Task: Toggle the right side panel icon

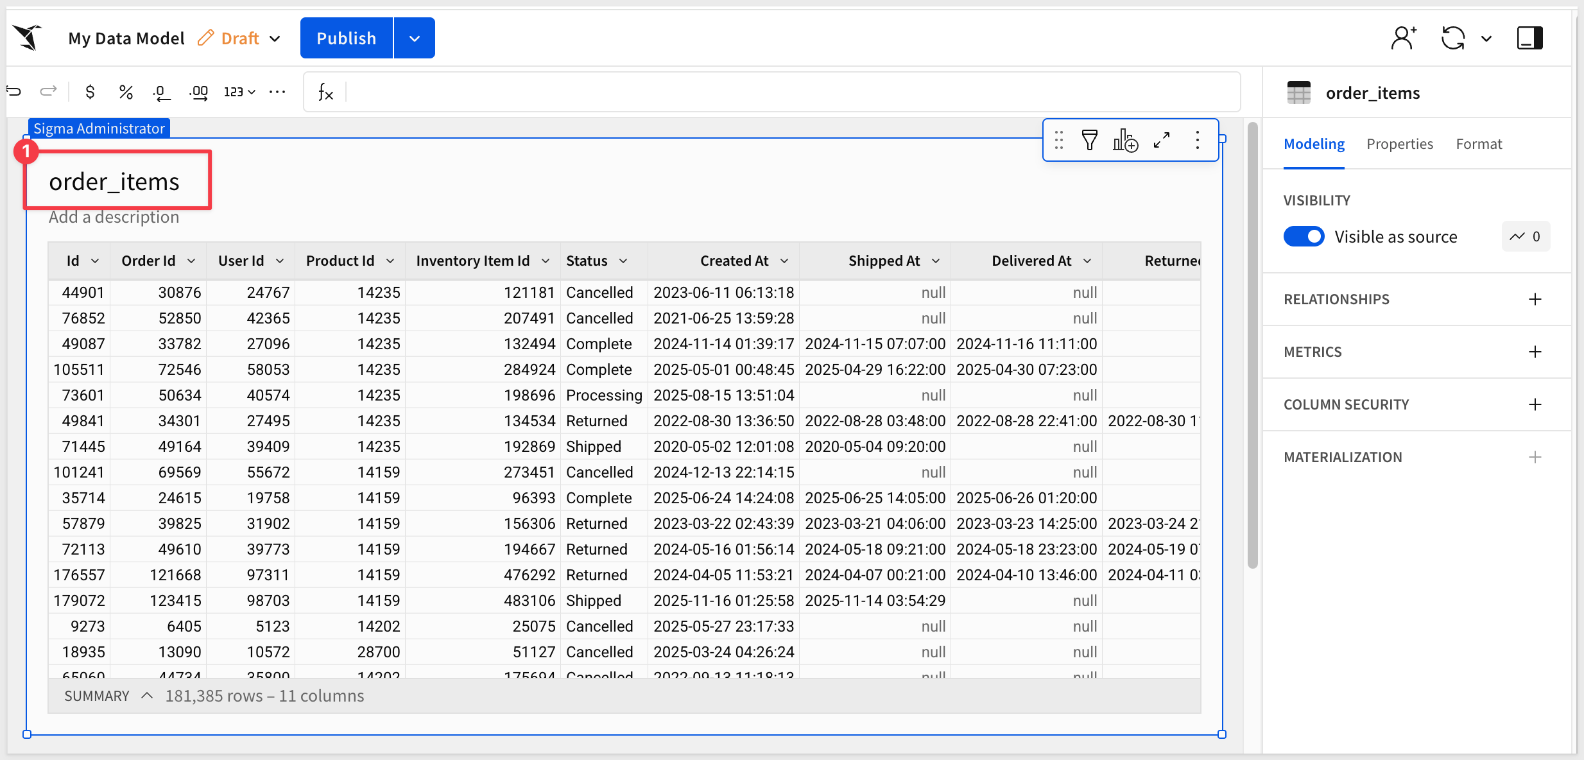Action: click(x=1529, y=38)
